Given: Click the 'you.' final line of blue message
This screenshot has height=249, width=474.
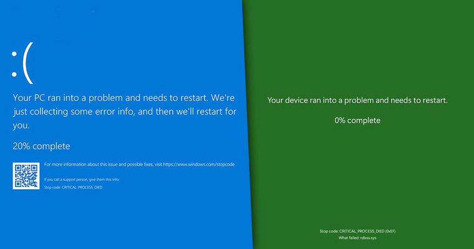Looking at the screenshot, I should [22, 125].
